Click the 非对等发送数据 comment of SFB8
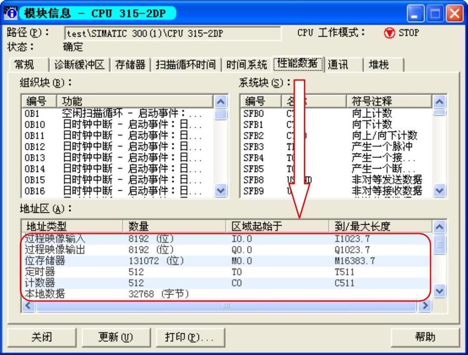 point(387,180)
